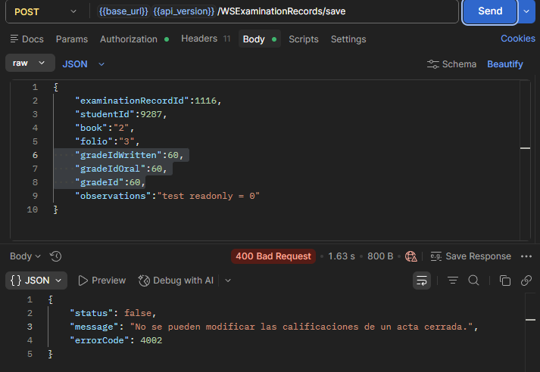540x372 pixels.
Task: Open the Send button arrow options
Action: pyautogui.click(x=526, y=11)
